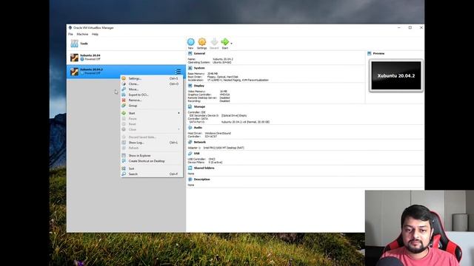Screen dimensions: 474x266
Task: Expand the Start submenu in the context menu
Action: [151, 113]
